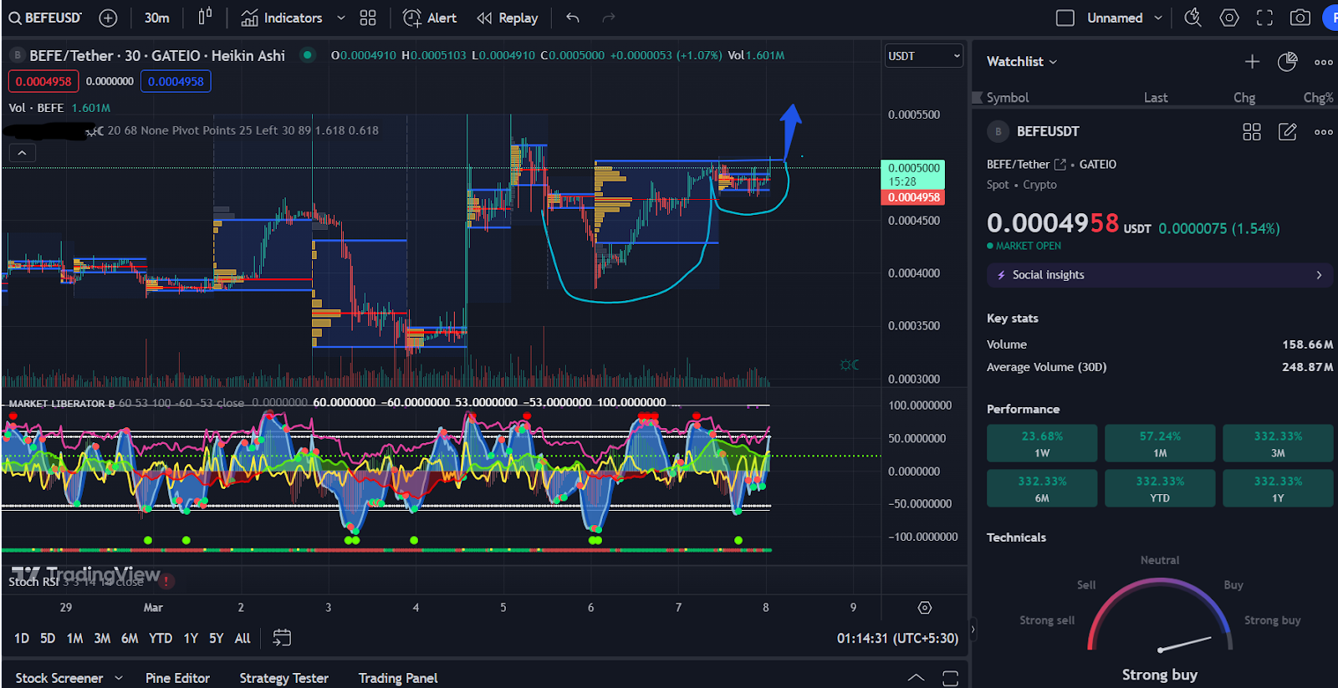Expand Stock Screener dropdown arrow
Screen dimensions: 1338x688
click(x=119, y=678)
